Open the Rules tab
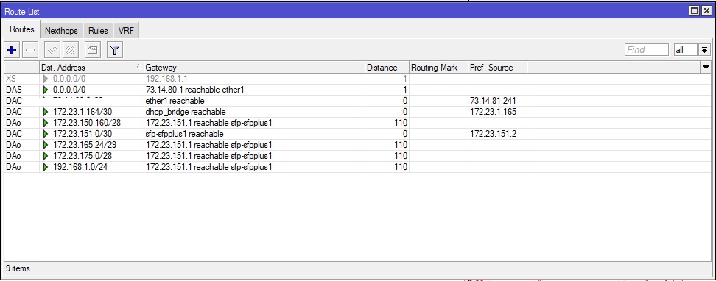The height and width of the screenshot is (281, 716). pos(98,31)
